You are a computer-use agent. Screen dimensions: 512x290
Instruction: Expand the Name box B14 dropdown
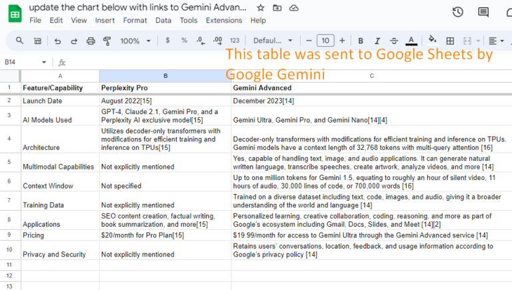[44, 62]
